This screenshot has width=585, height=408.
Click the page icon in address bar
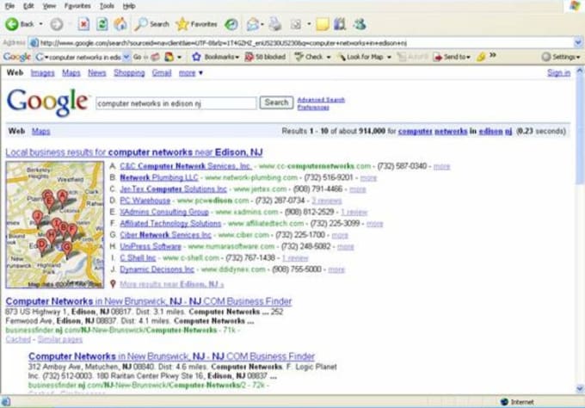(34, 43)
